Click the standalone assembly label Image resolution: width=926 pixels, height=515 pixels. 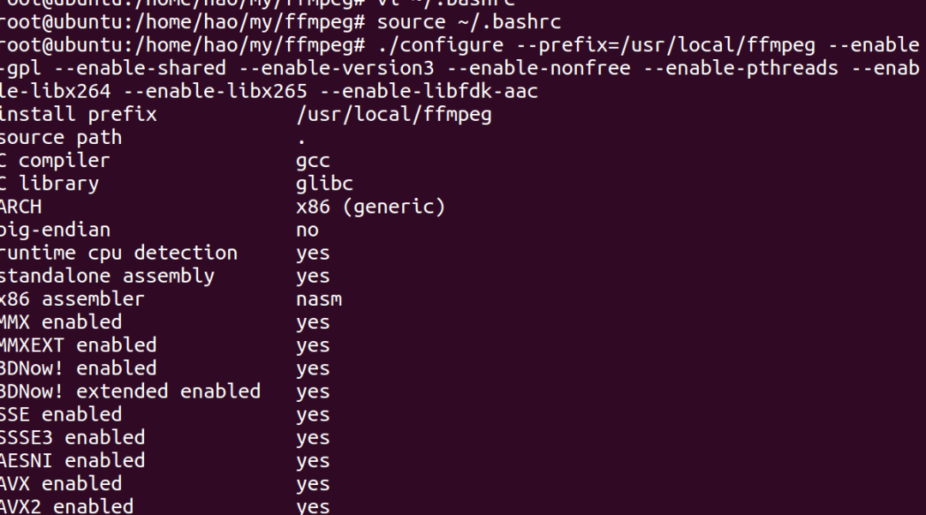(107, 276)
